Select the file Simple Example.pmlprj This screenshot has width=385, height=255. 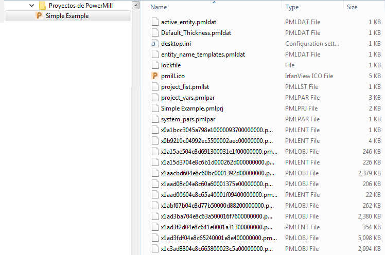192,108
